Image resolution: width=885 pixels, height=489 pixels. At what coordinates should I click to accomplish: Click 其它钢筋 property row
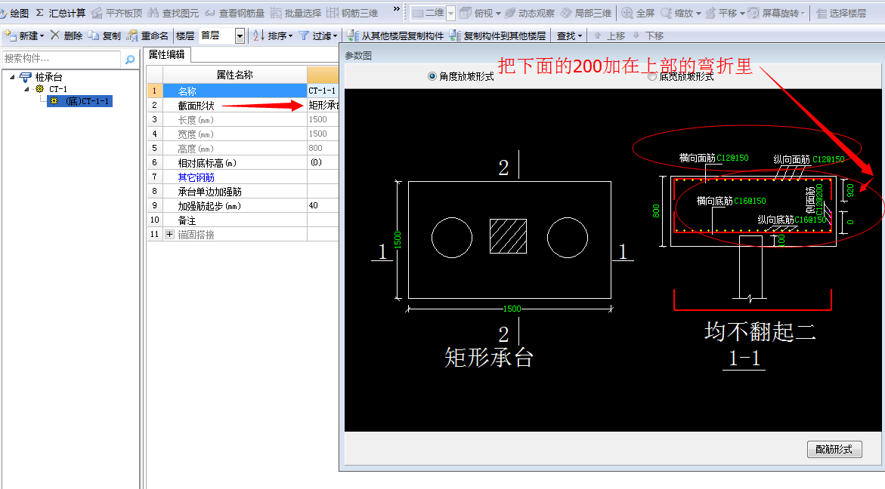(243, 177)
